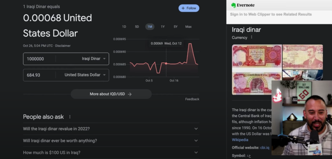Click the arrow icon in More about IQD/USD

point(130,94)
